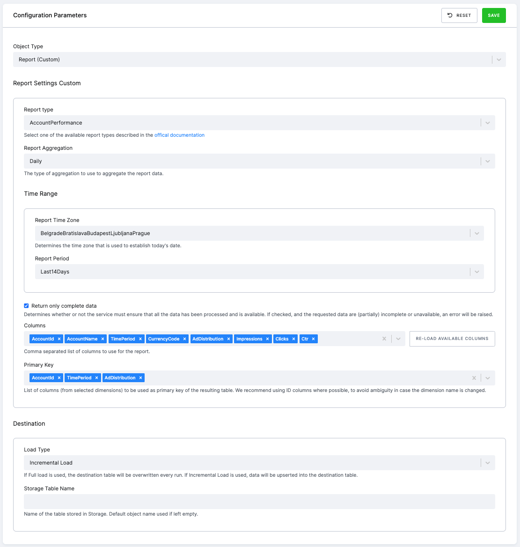Screen dimensions: 520x547
Task: Change the Report Period selection
Action: pyautogui.click(x=259, y=272)
